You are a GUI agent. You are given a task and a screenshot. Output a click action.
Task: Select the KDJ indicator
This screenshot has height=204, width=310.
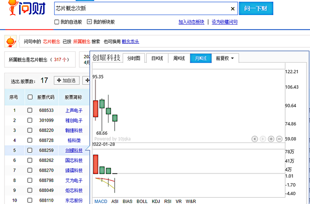(x=156, y=202)
